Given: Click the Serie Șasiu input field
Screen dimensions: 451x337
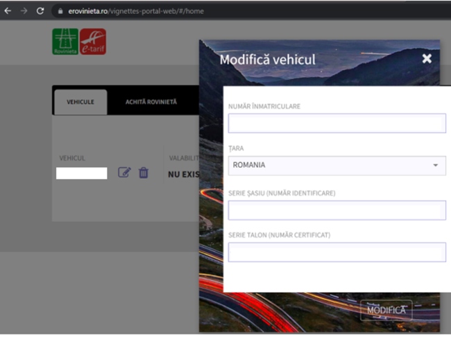Looking at the screenshot, I should pyautogui.click(x=337, y=210).
